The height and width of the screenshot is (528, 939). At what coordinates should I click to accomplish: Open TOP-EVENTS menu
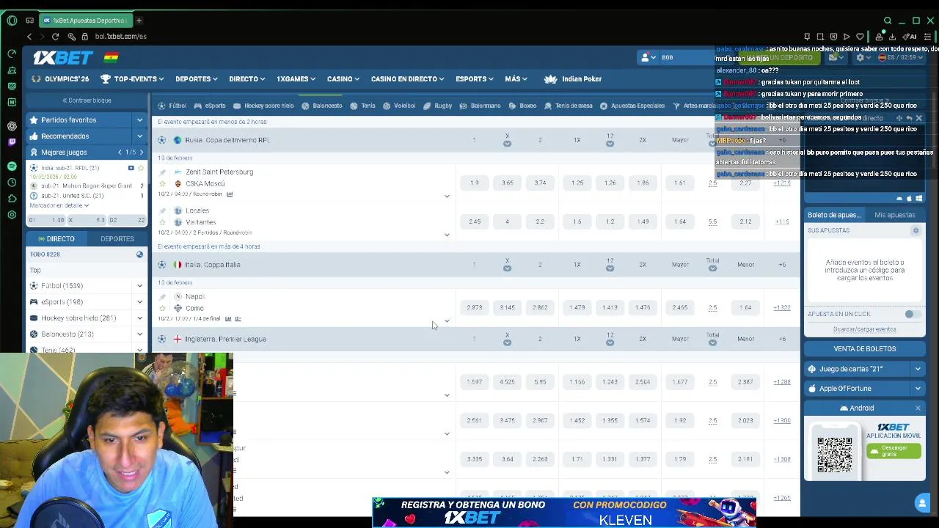pyautogui.click(x=133, y=78)
